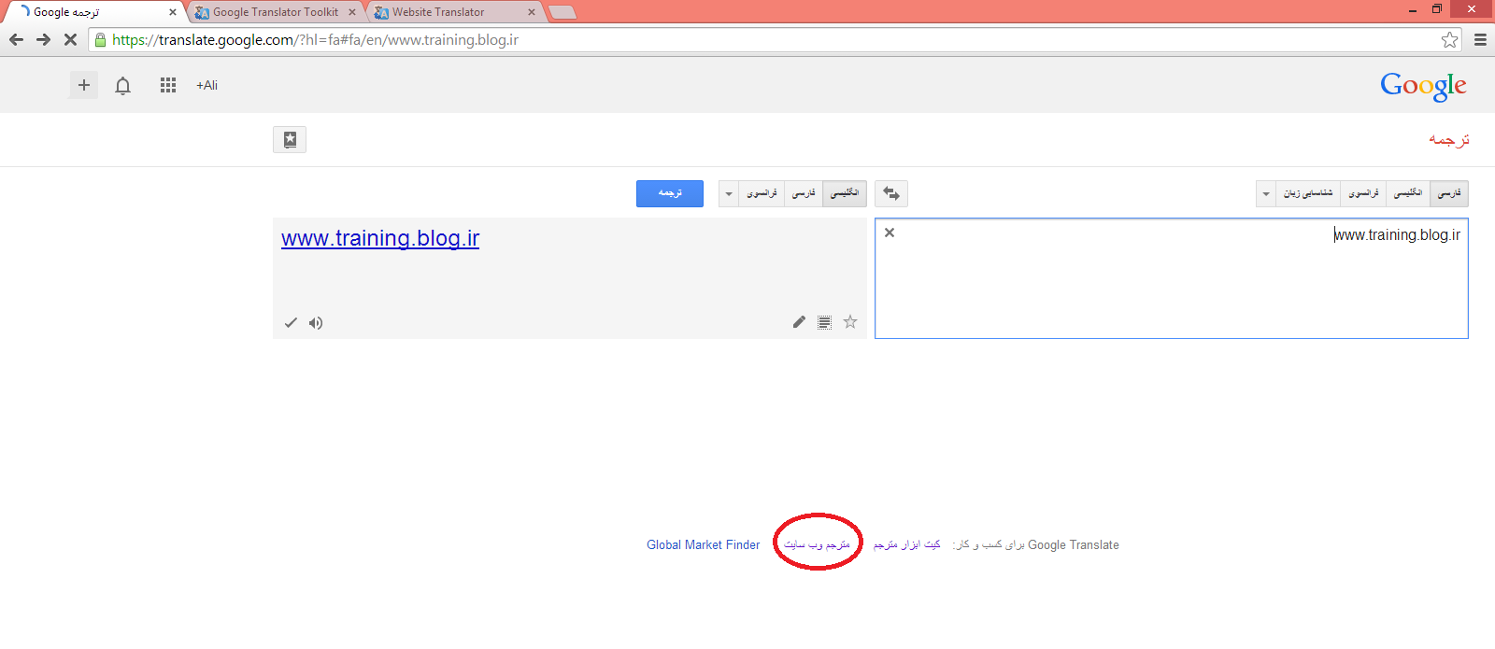Viewport: 1495px width, 649px height.
Task: Click the blue ترجمه translate button
Action: point(670,193)
